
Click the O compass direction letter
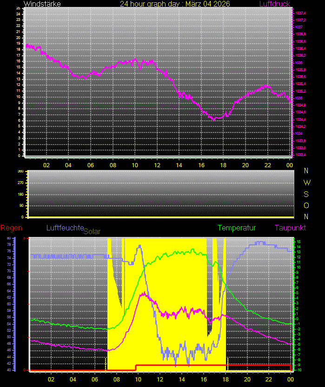pyautogui.click(x=306, y=205)
